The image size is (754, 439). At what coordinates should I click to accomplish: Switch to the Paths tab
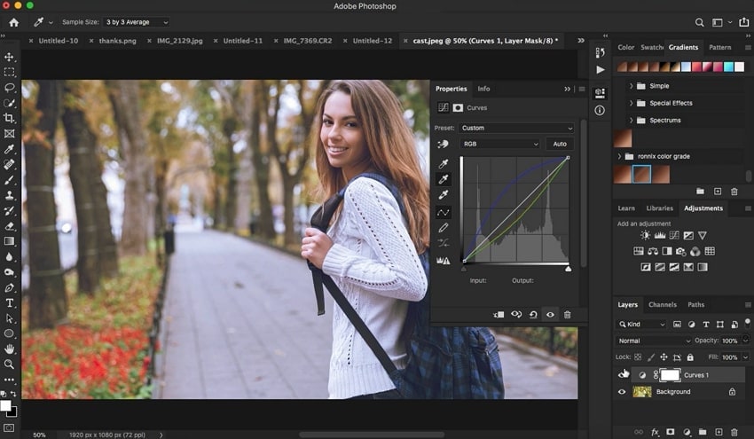[x=695, y=304]
